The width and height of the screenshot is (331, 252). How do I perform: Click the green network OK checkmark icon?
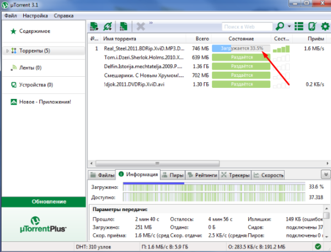[318, 246]
